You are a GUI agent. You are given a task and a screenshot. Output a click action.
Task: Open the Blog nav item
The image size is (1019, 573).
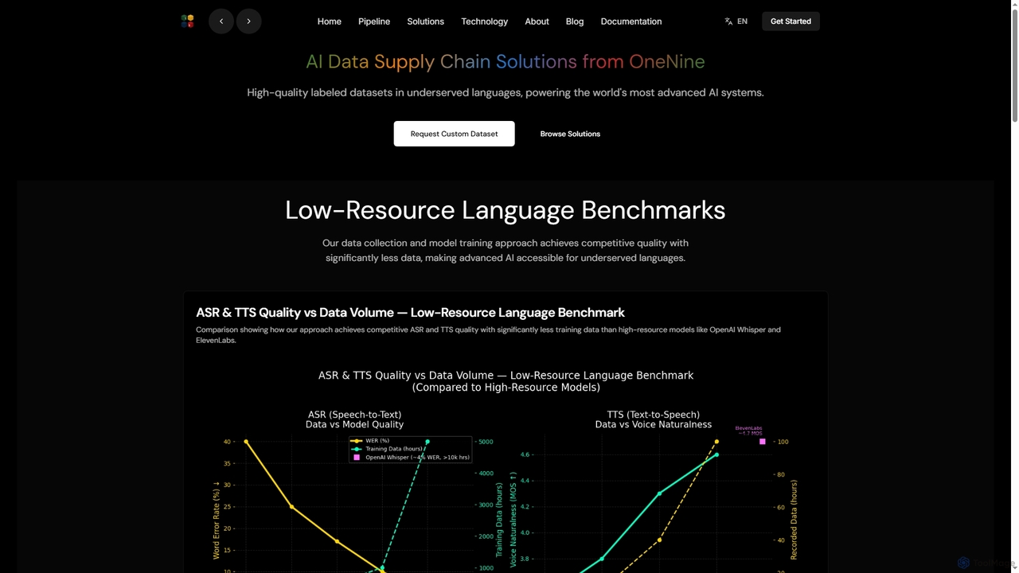(x=575, y=21)
